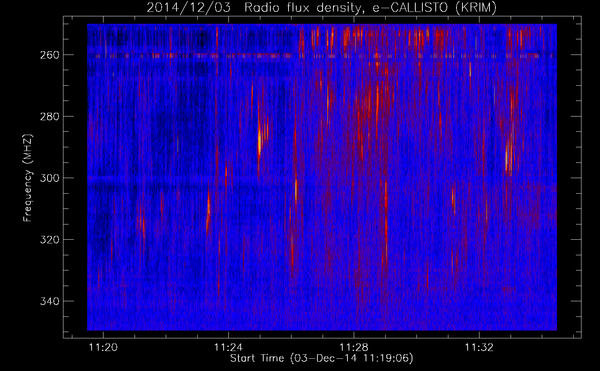Click the 11:24 time axis label
The height and width of the screenshot is (371, 600).
(229, 348)
